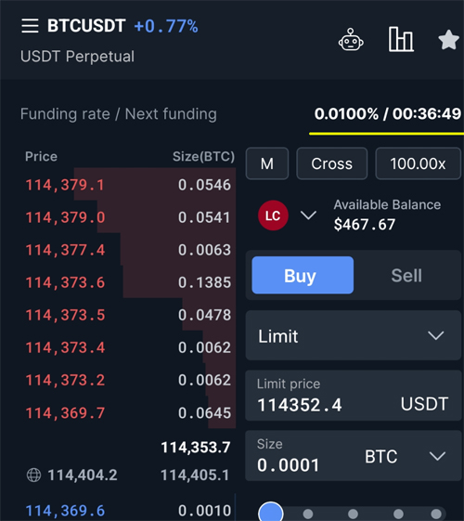Open the trading bot robot icon

pos(351,40)
